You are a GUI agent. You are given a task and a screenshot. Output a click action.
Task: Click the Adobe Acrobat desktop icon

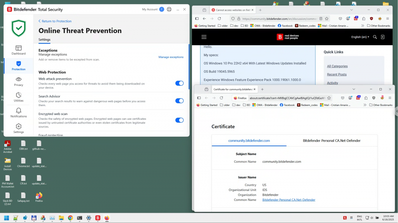[x=7, y=147]
